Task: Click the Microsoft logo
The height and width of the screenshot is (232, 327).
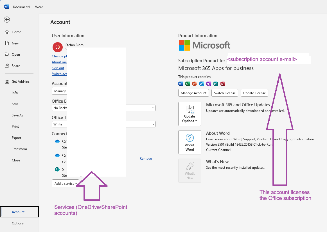Action: click(204, 45)
